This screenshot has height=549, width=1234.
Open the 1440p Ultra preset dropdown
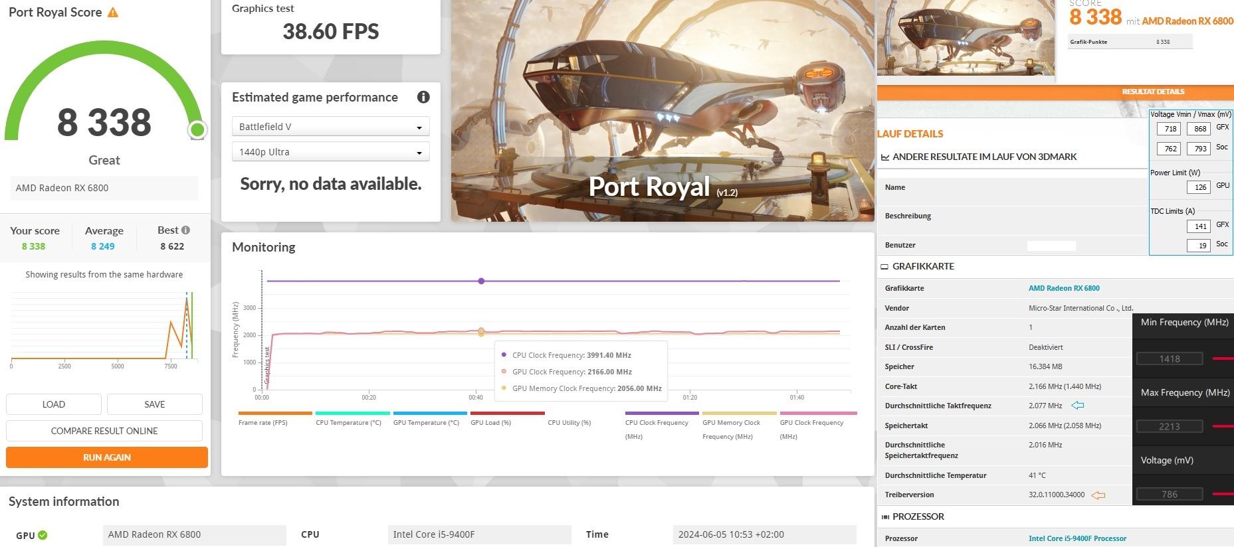click(x=330, y=151)
